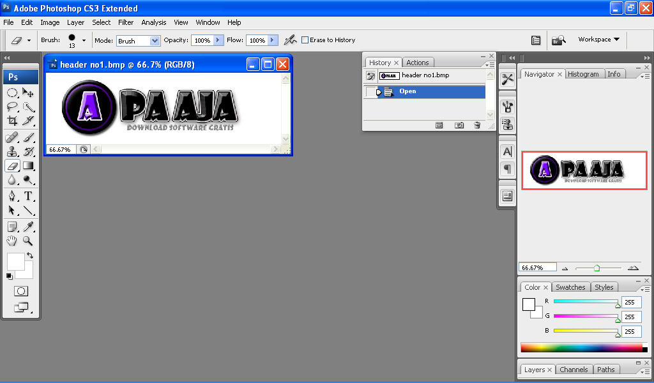Screen dimensions: 654x383
Task: Click the foreground color swatch in Color panel
Action: 528,304
